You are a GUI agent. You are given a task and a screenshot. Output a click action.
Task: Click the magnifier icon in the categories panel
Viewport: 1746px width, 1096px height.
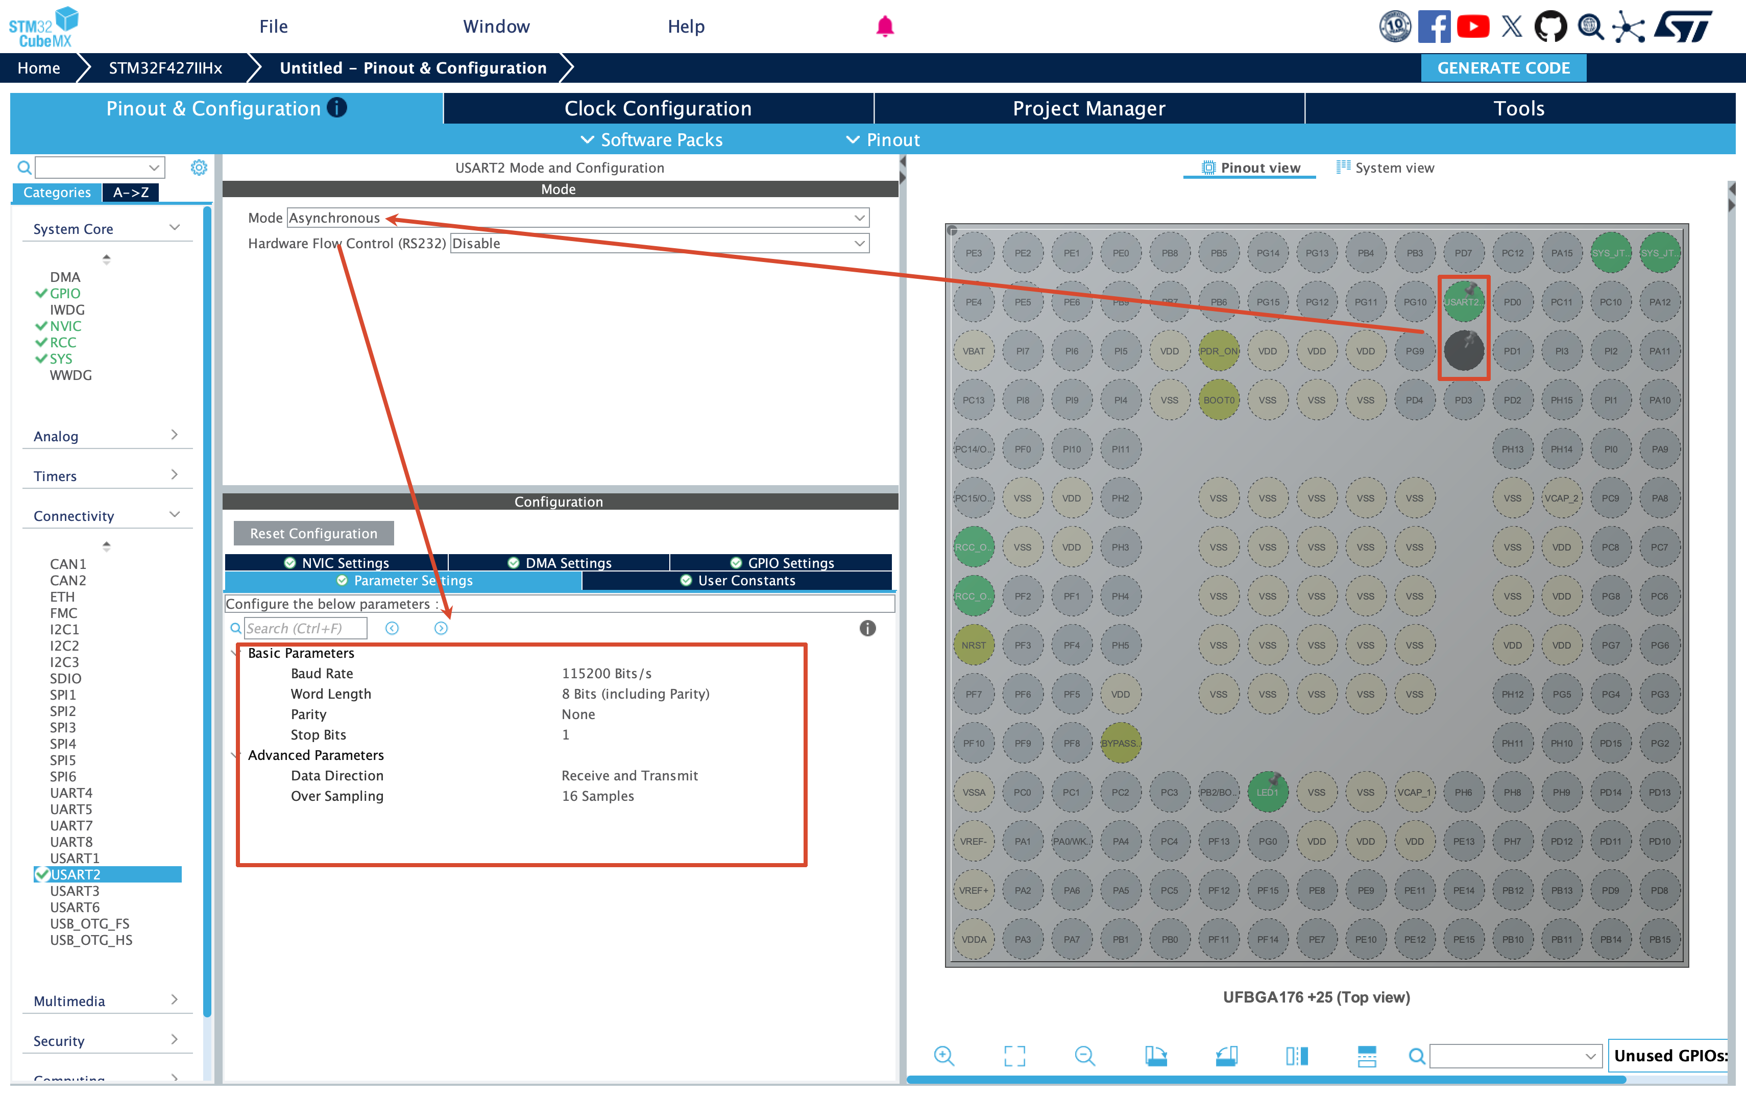[24, 168]
